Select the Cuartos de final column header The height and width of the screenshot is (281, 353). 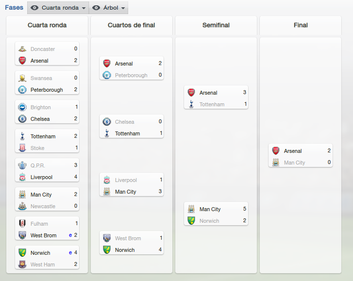point(132,25)
